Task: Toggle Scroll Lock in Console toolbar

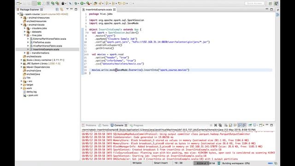Action: click(x=230, y=125)
